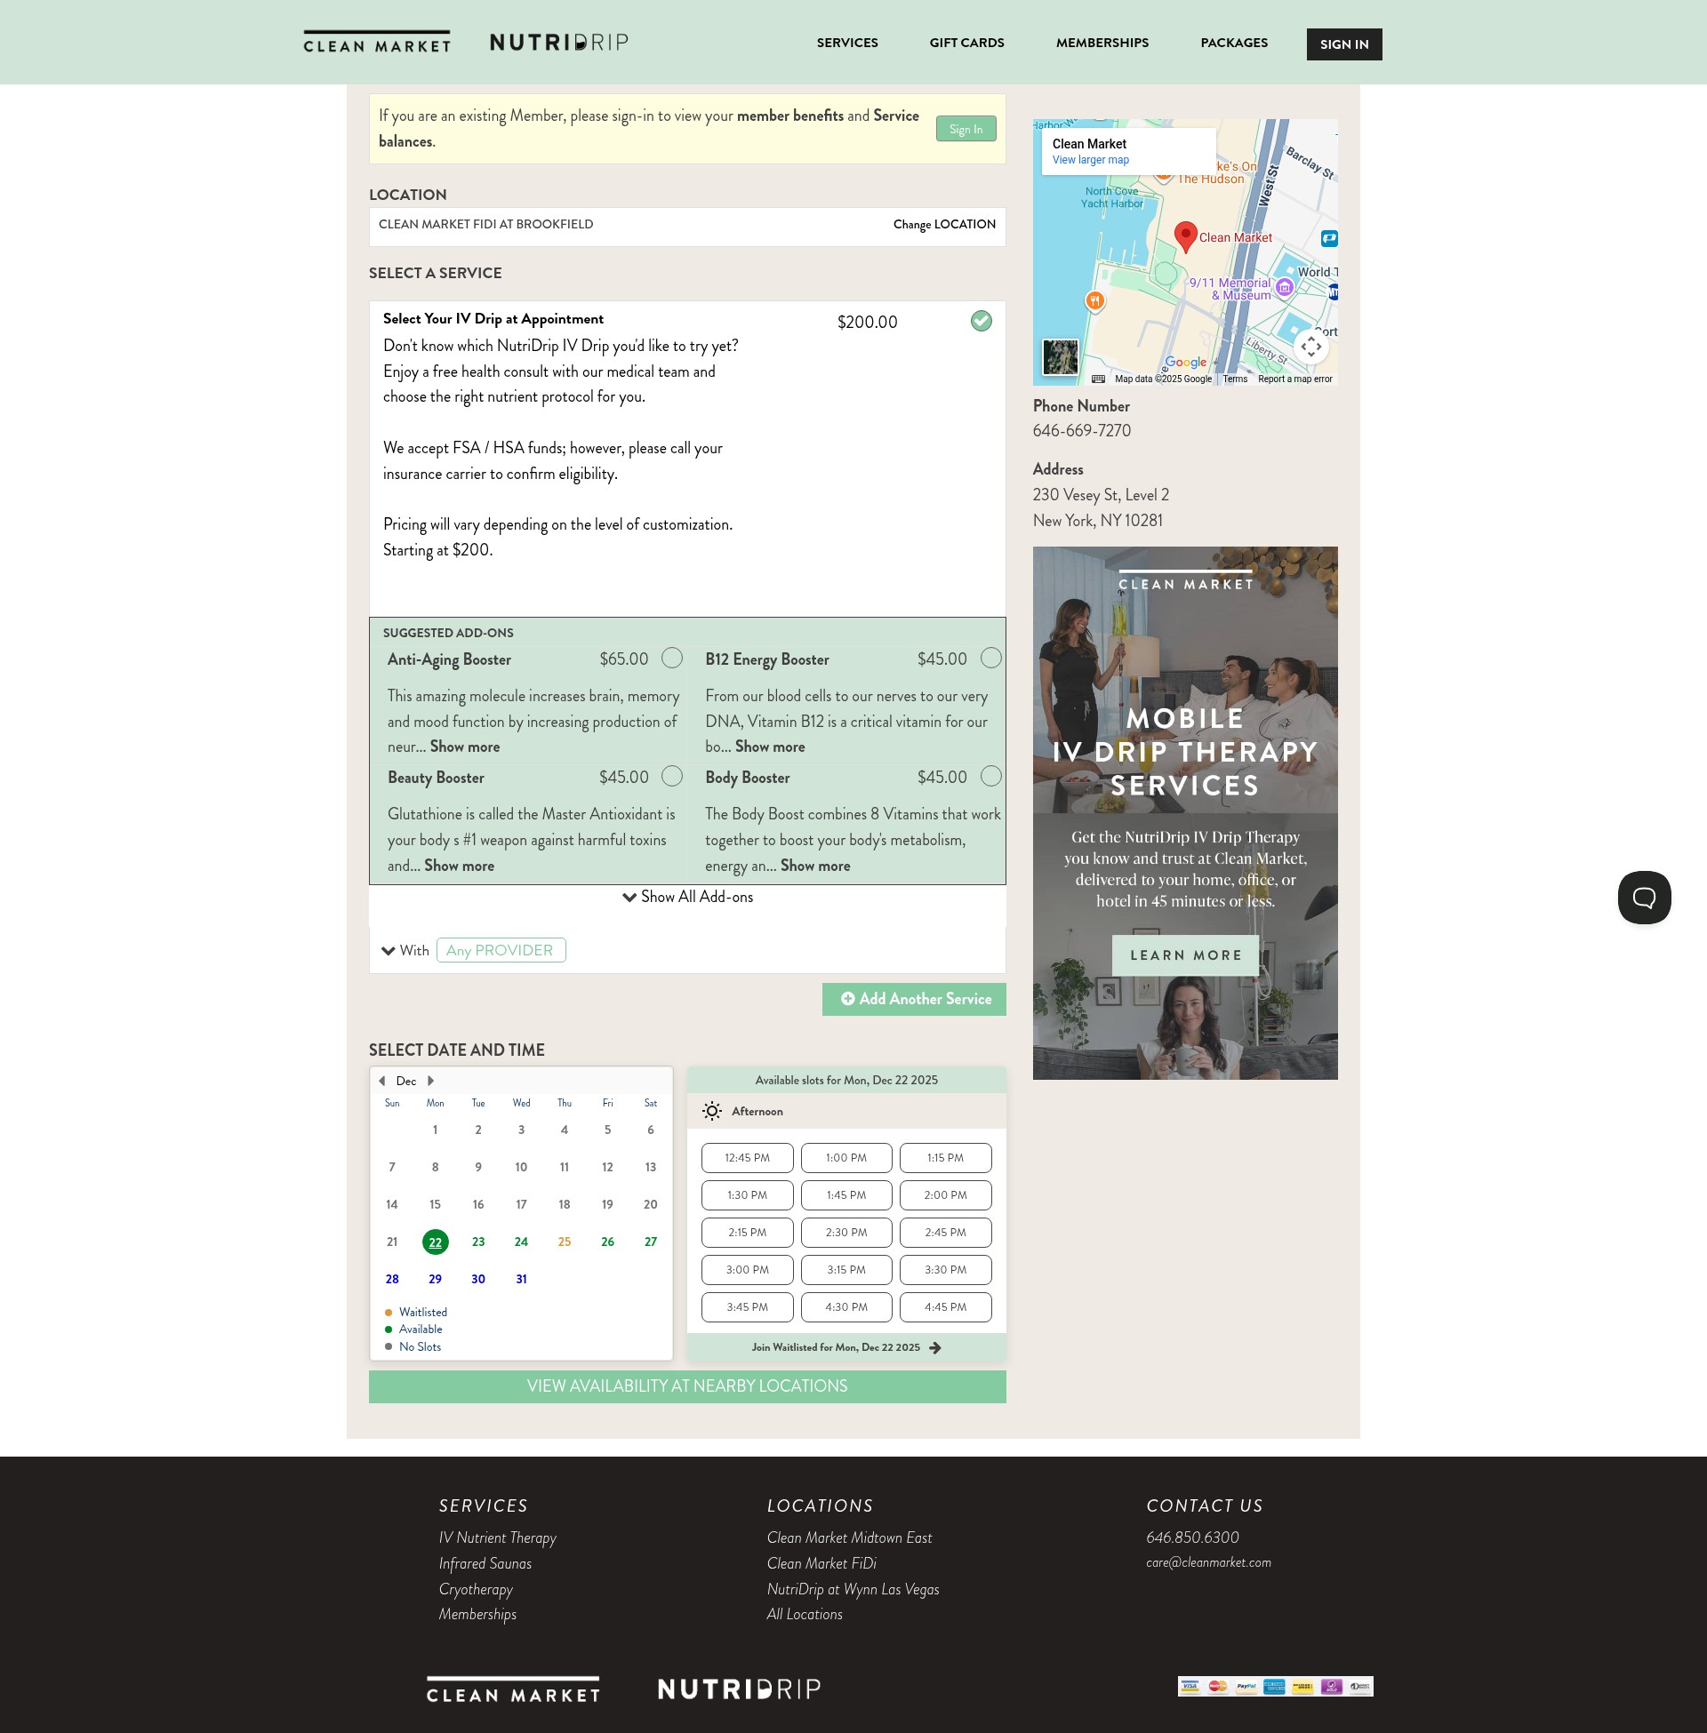Open map Terms link
Viewport: 1707px width, 1733px height.
[x=1235, y=379]
